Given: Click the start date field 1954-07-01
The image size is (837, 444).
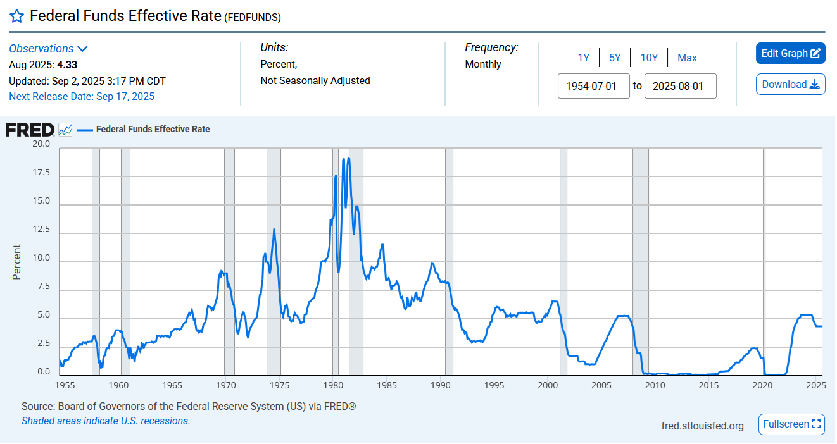Looking at the screenshot, I should pos(594,86).
